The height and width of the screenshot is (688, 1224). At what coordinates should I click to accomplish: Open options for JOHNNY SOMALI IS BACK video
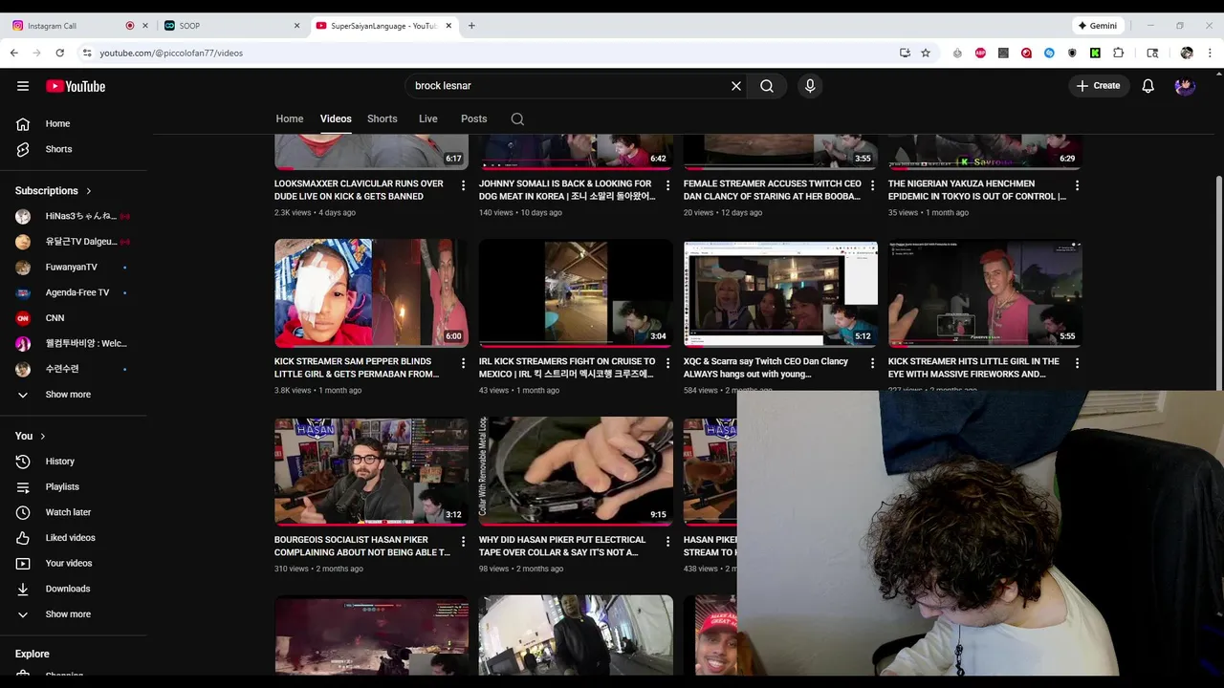(x=668, y=185)
